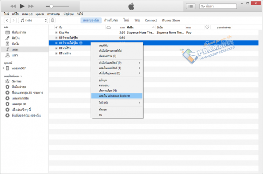
Task: Open the Top 25 Most Played playlist
Action: click(x=27, y=92)
